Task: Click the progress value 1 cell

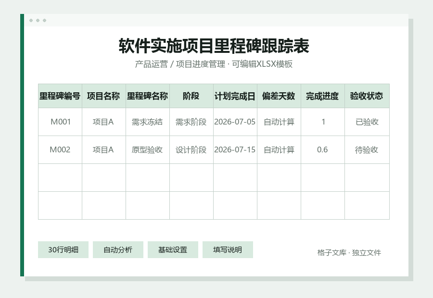Action: coord(322,122)
